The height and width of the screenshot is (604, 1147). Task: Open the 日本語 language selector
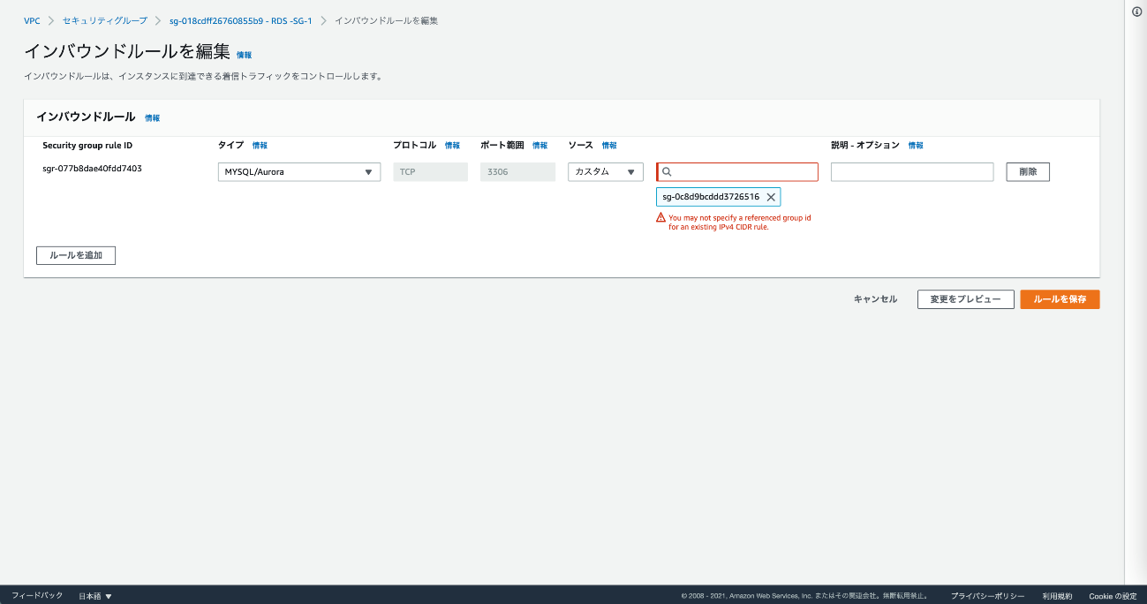95,596
